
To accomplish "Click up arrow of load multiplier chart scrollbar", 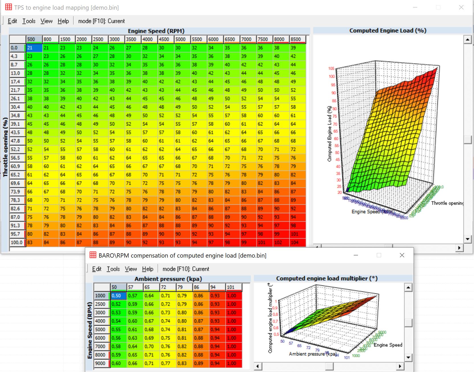I will pos(408,287).
